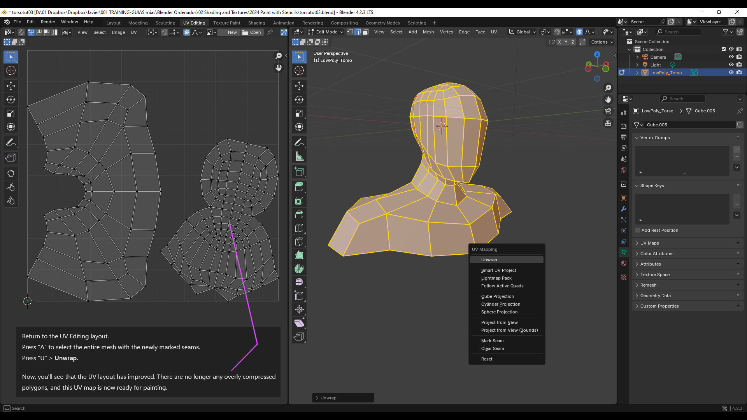This screenshot has height=420, width=747.
Task: Select the Bevel tool
Action: pos(299,214)
